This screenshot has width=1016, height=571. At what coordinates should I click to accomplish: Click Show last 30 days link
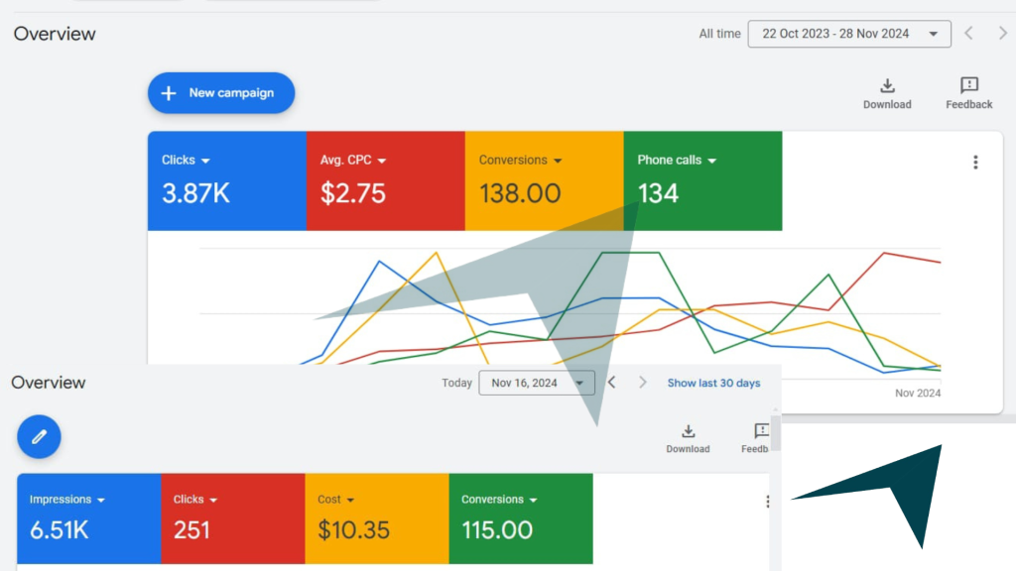click(713, 383)
